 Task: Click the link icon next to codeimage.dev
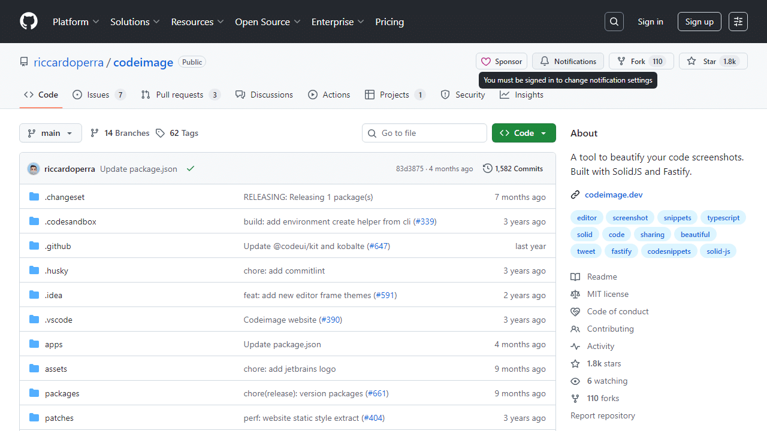pyautogui.click(x=575, y=195)
